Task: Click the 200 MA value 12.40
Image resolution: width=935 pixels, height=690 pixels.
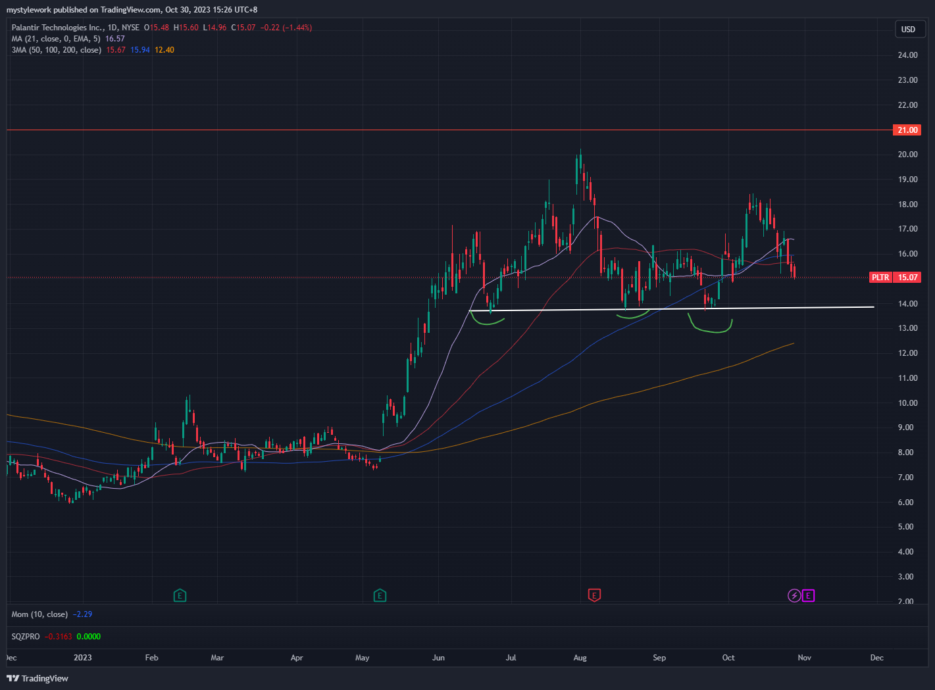Action: tap(164, 50)
